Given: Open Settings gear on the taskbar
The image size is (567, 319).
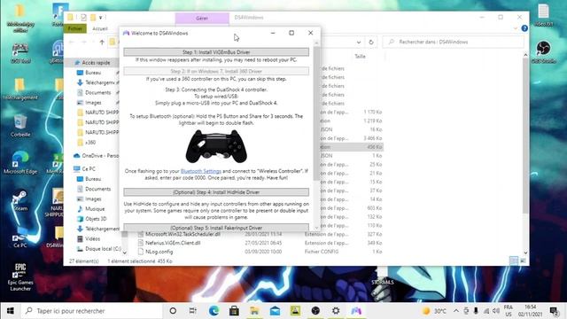Looking at the screenshot, I should (336, 311).
